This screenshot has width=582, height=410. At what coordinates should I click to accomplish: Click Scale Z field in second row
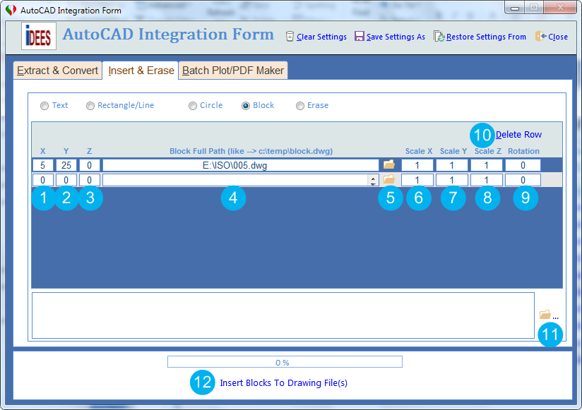point(486,180)
